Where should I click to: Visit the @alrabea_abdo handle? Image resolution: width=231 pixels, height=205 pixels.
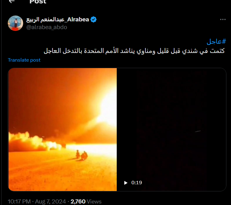coord(47,27)
